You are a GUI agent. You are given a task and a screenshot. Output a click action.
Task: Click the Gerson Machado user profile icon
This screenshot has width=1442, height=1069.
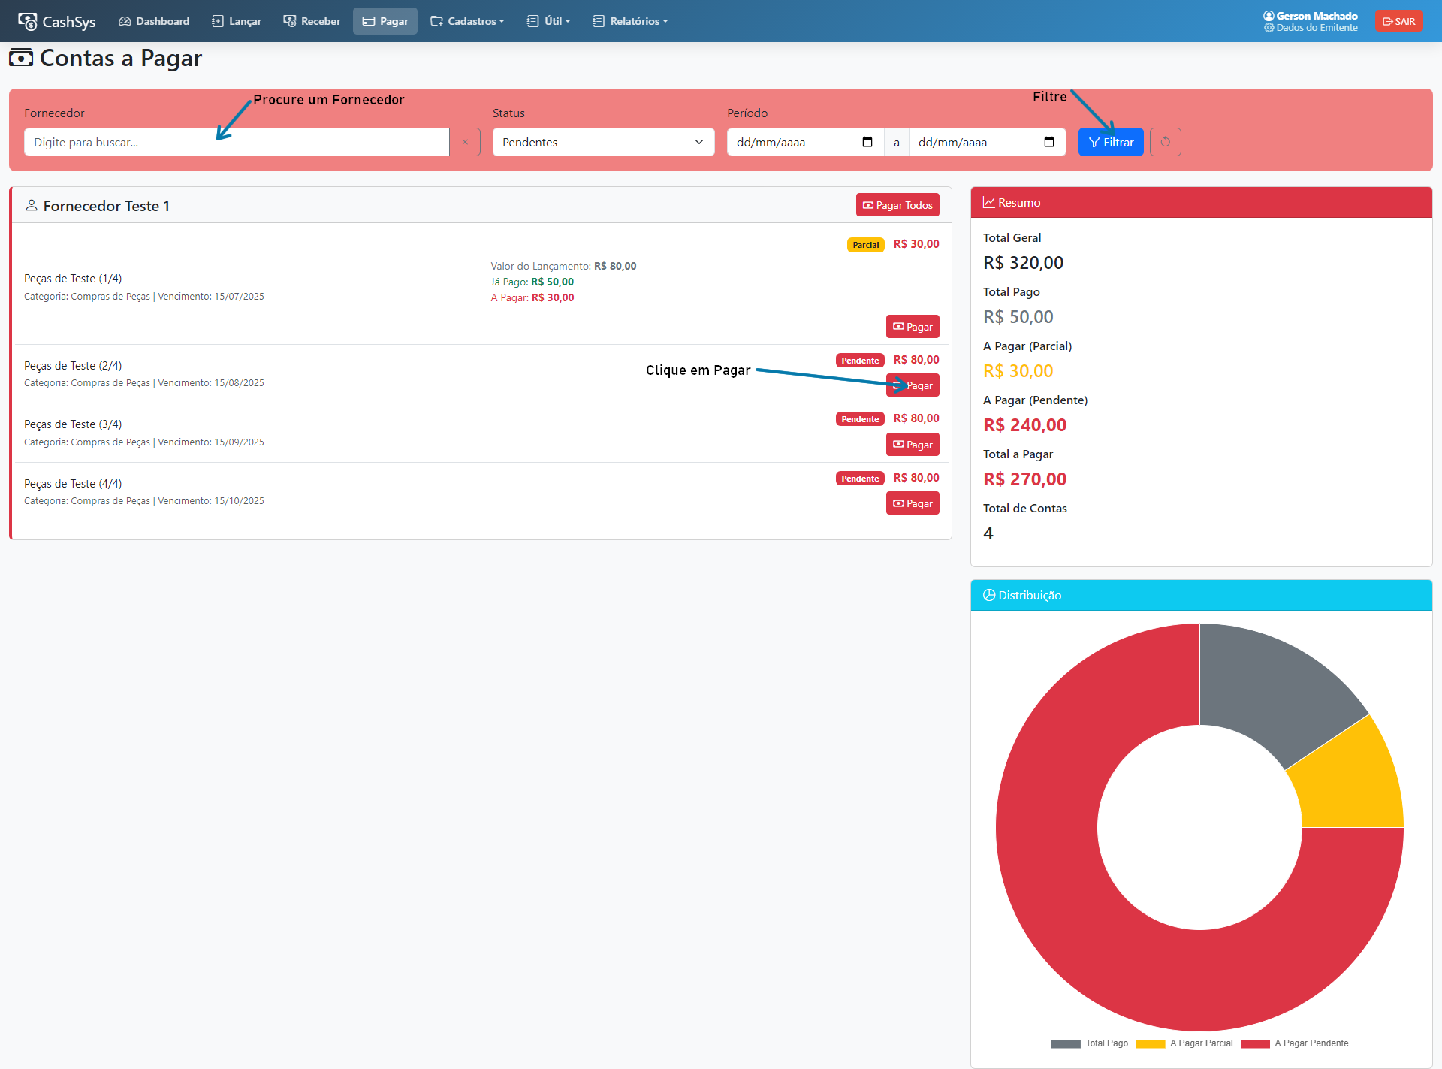1269,16
